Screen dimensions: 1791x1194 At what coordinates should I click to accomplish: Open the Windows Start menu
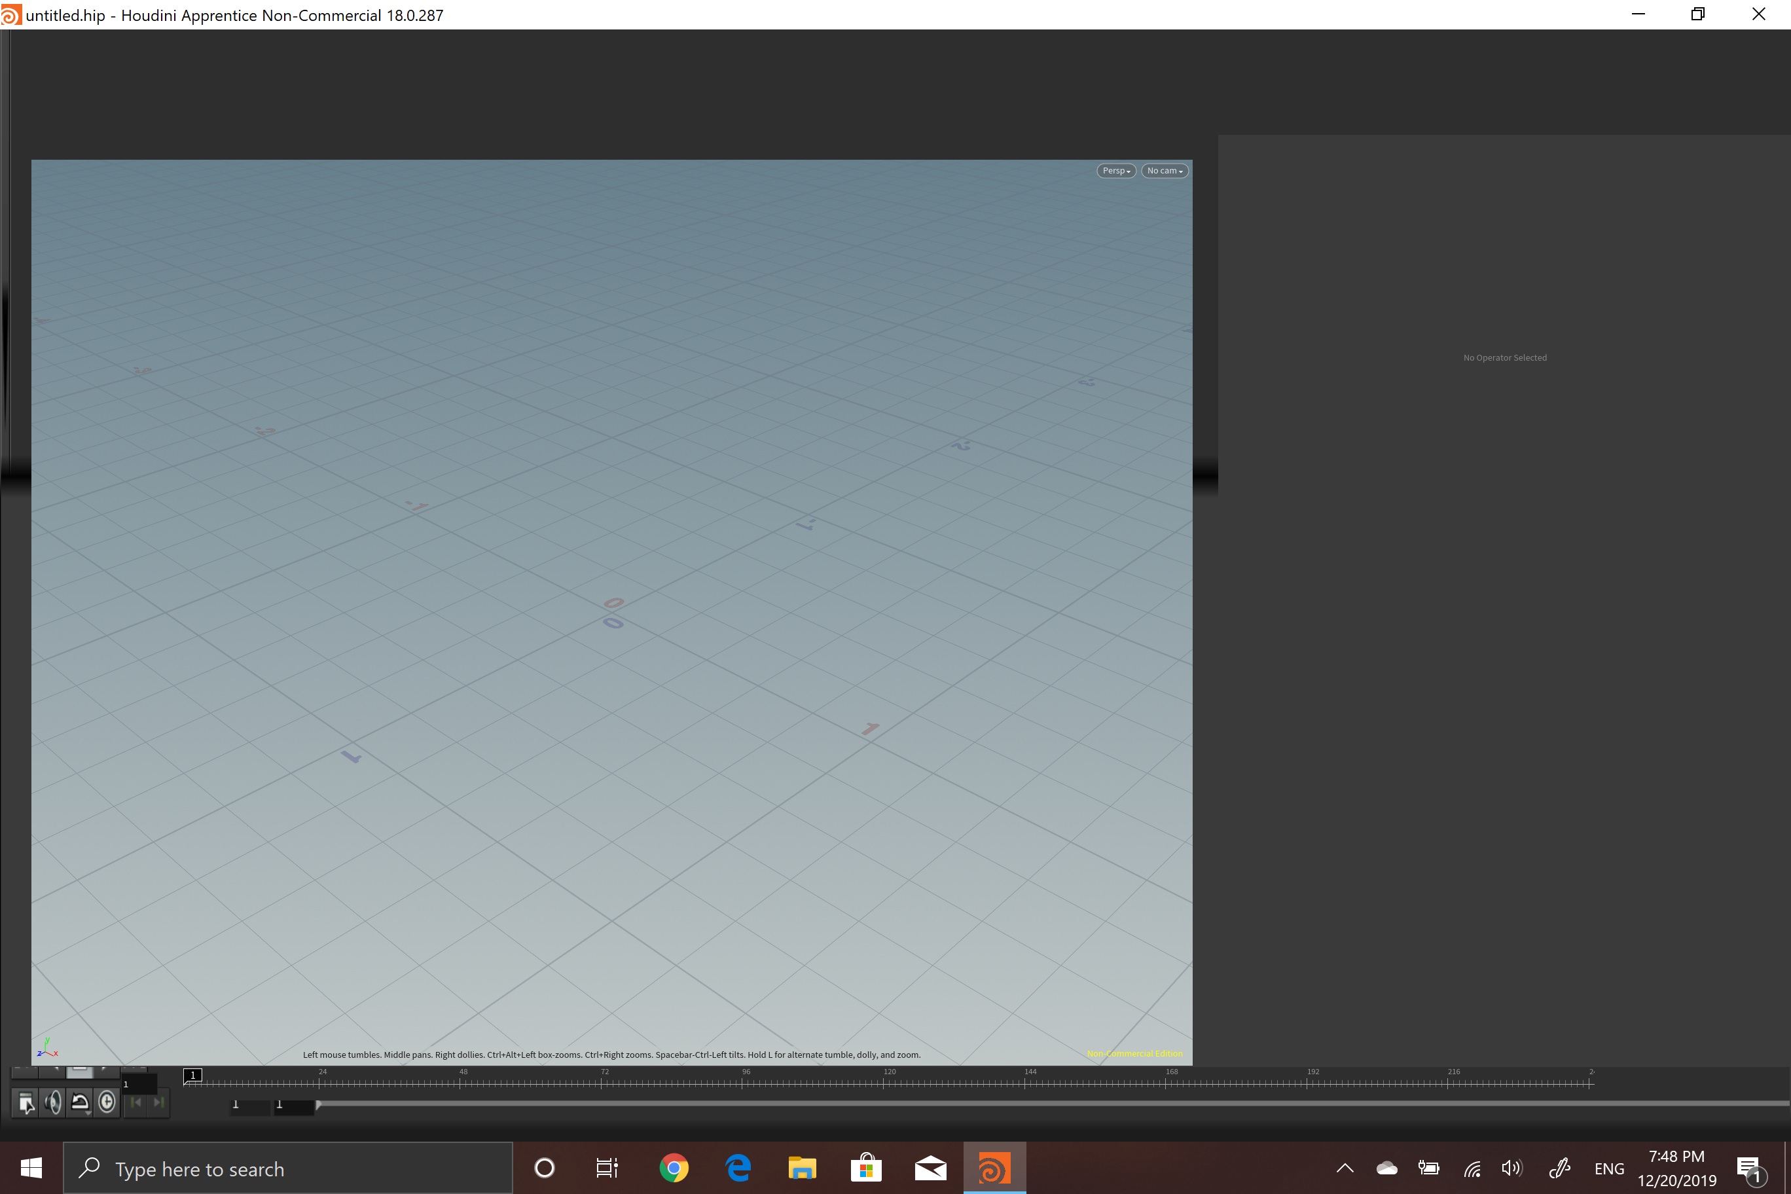pyautogui.click(x=31, y=1167)
